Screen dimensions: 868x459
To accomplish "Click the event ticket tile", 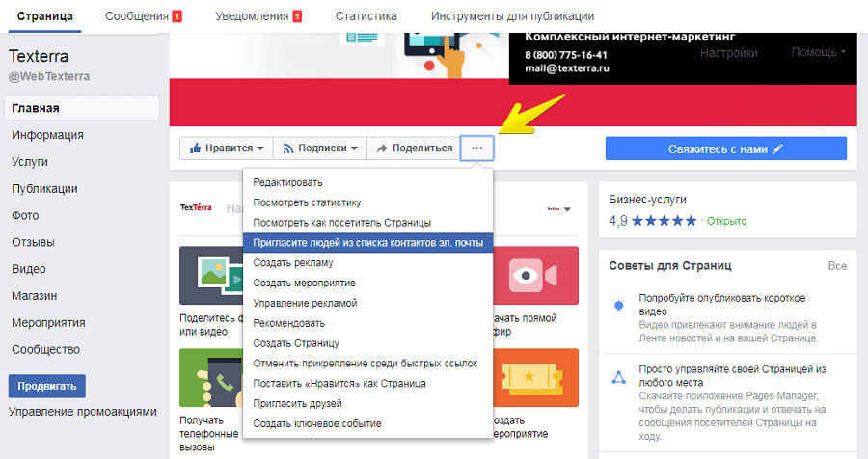I will (535, 378).
